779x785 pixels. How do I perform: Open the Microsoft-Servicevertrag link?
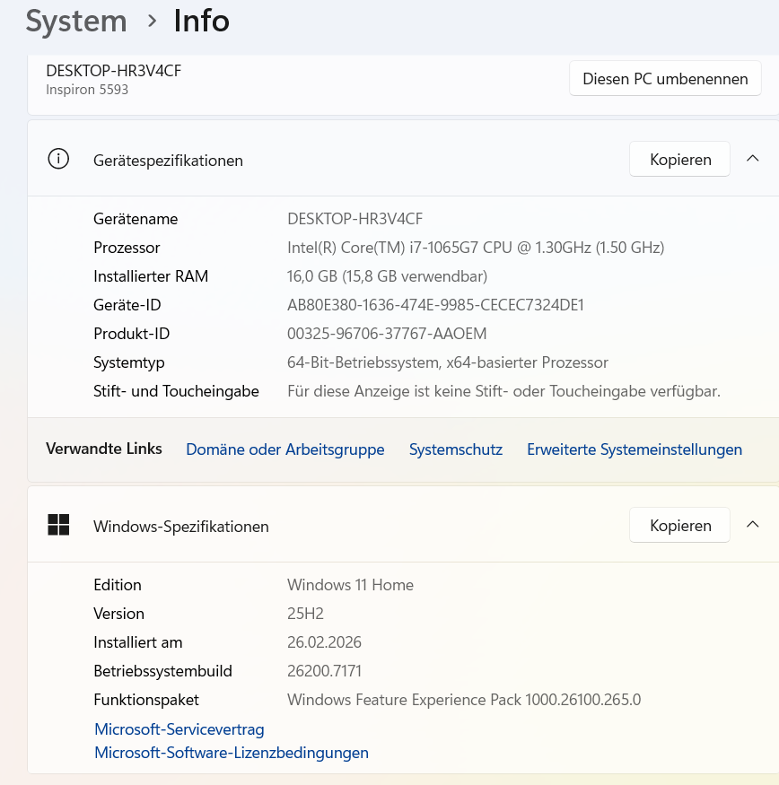point(179,728)
